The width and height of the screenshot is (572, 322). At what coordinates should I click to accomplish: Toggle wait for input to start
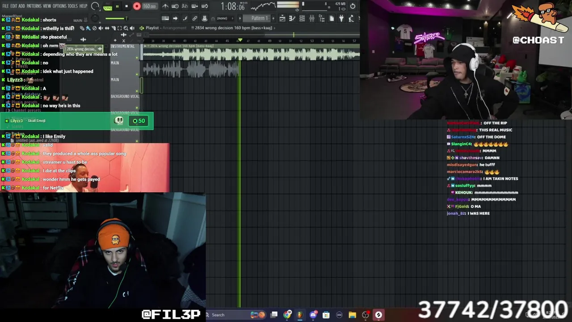coord(175,6)
